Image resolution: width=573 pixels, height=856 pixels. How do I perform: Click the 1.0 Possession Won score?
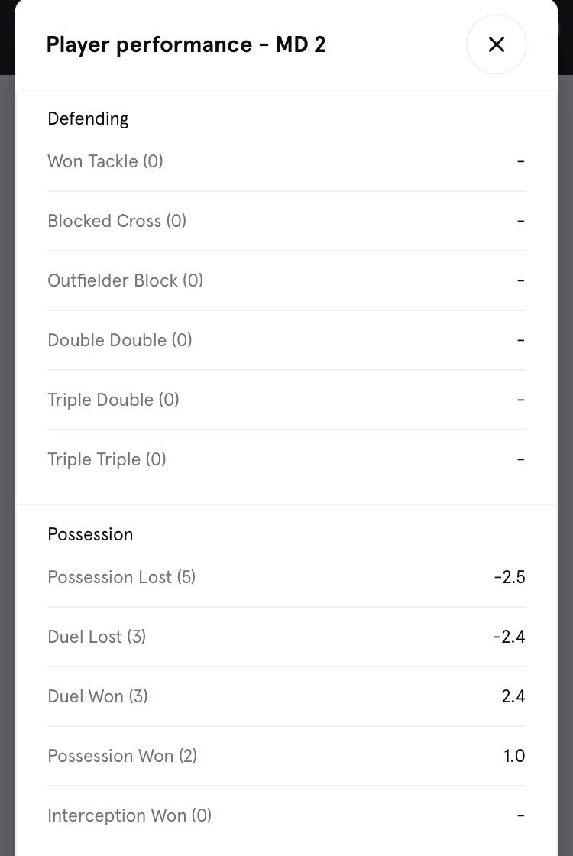(514, 756)
